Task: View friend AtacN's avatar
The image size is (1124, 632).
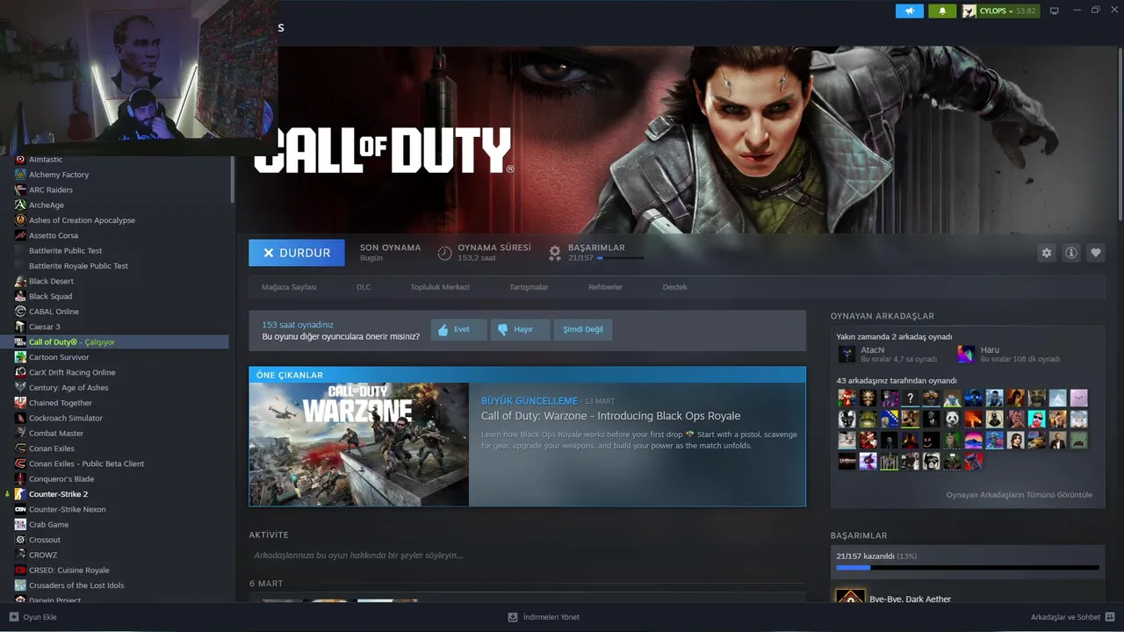Action: [847, 354]
